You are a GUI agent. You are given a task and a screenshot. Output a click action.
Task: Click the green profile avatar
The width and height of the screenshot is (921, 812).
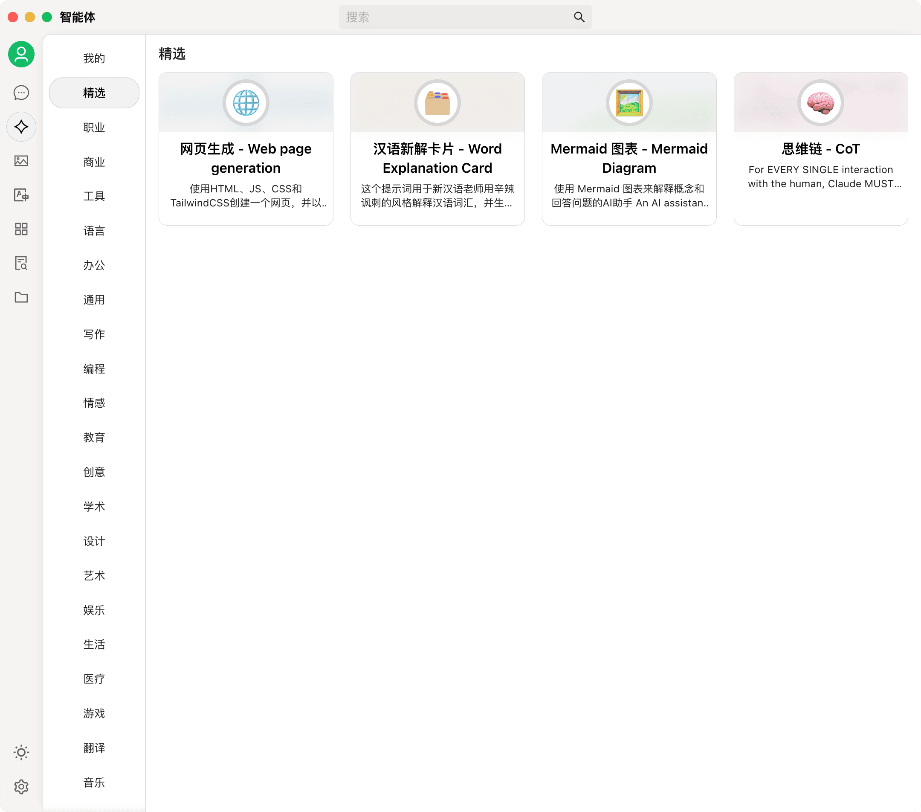click(x=21, y=54)
